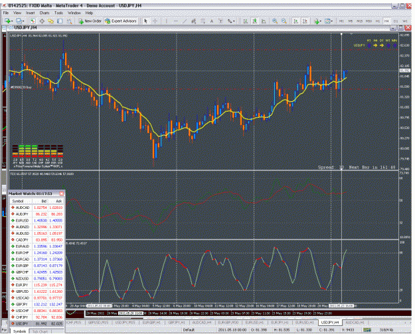415x334 pixels.
Task: Toggle Expert Advisors on or off
Action: (x=121, y=21)
